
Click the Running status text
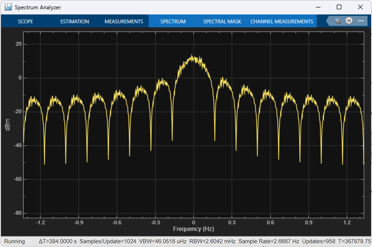point(14,241)
